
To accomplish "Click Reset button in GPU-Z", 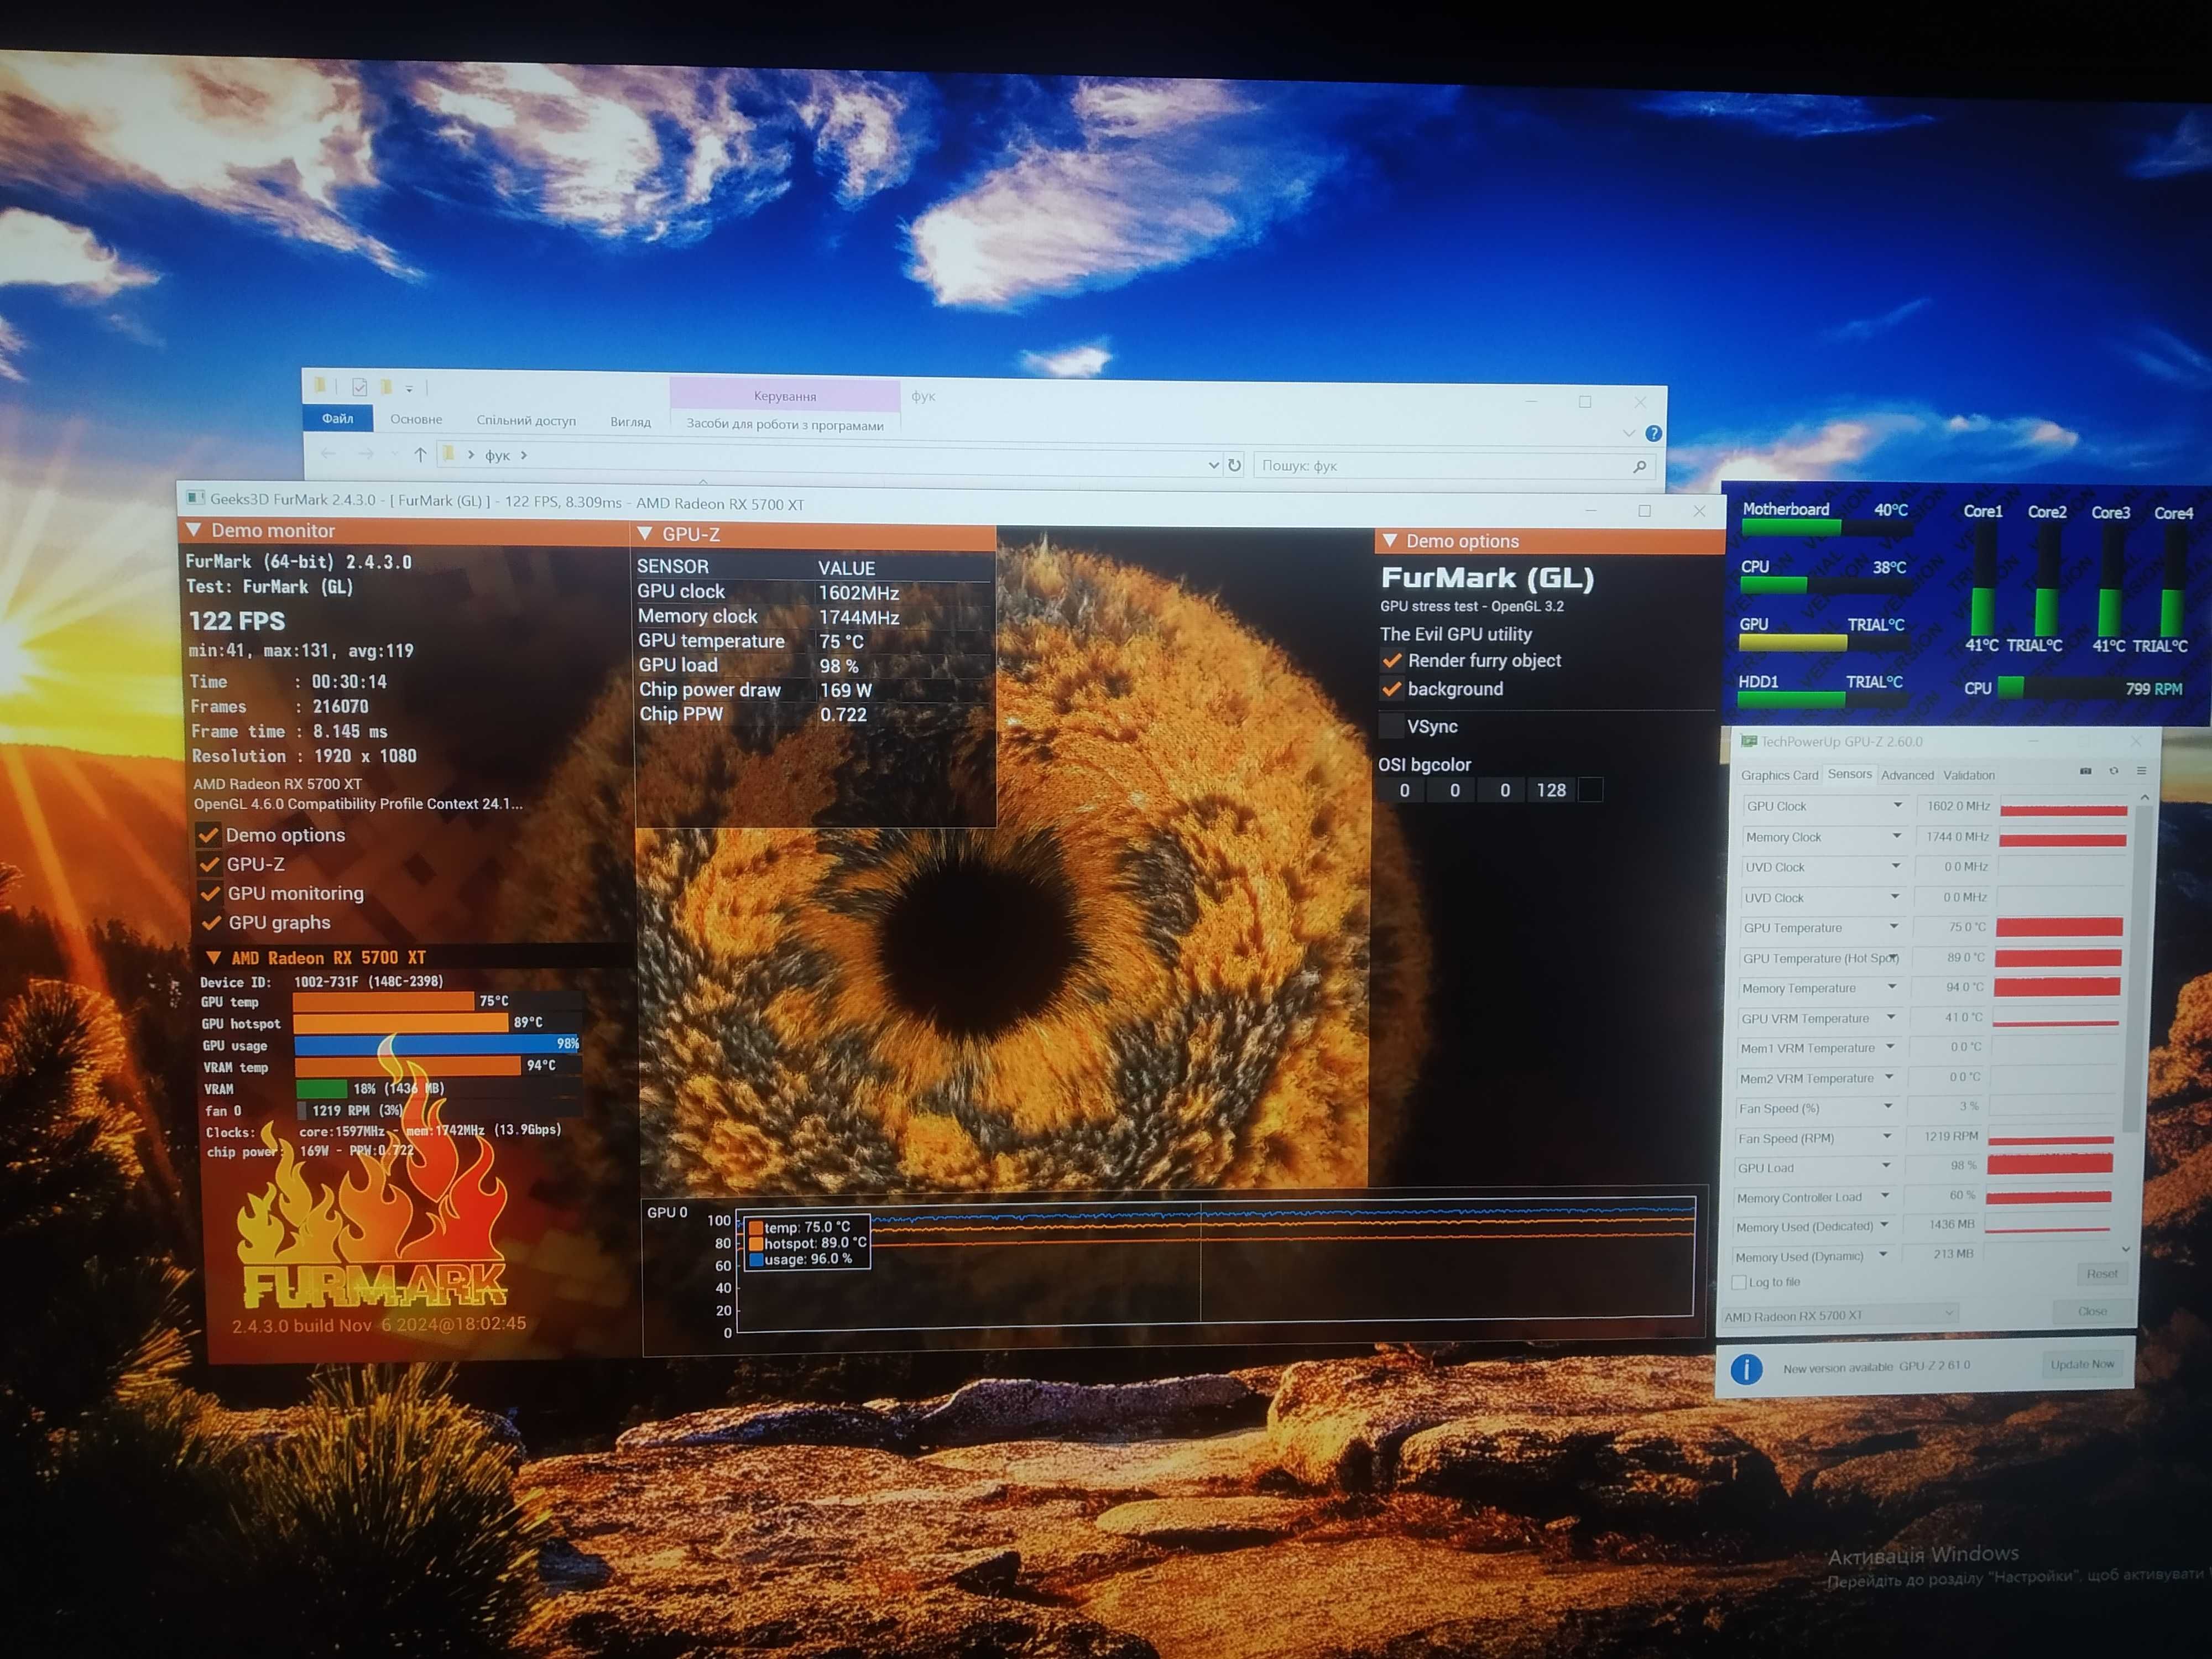I will point(2101,1273).
